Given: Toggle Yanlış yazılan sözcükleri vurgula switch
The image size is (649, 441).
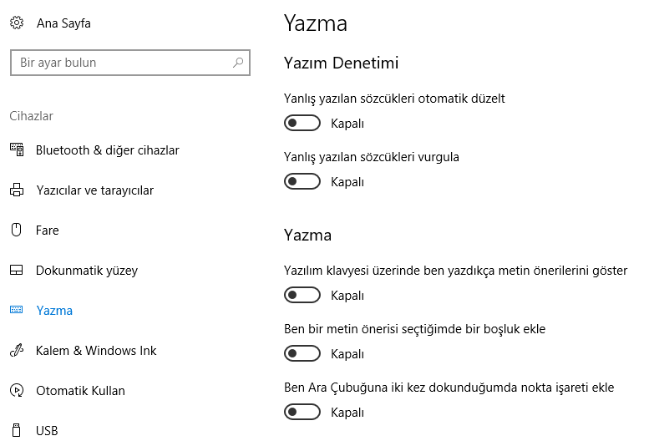Looking at the screenshot, I should 302,181.
